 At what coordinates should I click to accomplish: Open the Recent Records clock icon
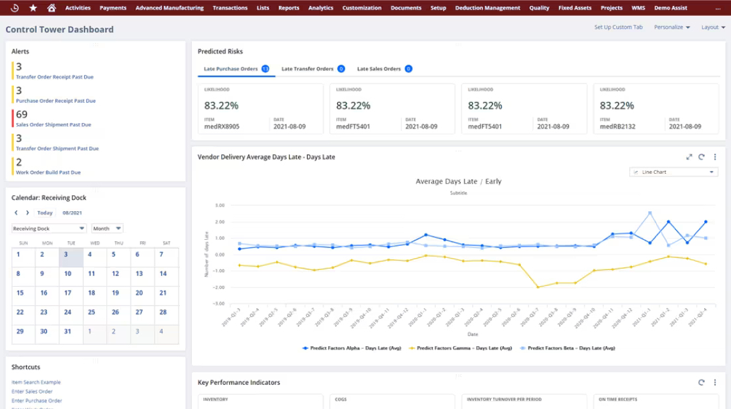point(15,8)
